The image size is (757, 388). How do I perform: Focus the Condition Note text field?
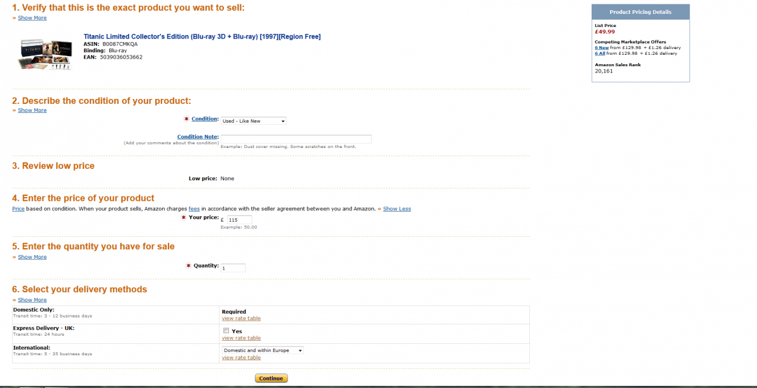(296, 139)
